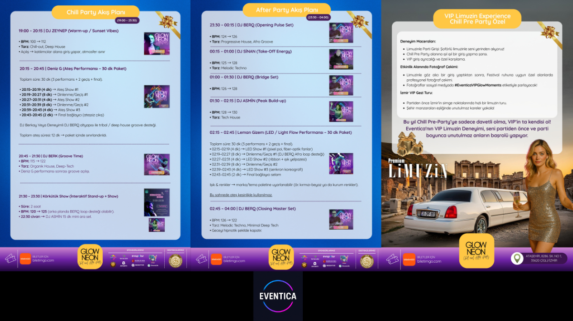Open the Deniz G Ateş Performansı thumbnail
The image size is (573, 321).
pos(157,96)
